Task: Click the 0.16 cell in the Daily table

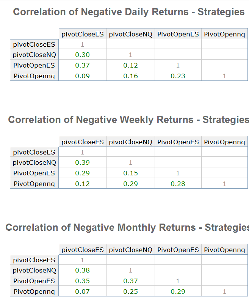Action: 130,76
